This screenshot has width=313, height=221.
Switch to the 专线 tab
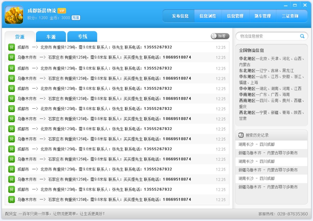coord(82,37)
